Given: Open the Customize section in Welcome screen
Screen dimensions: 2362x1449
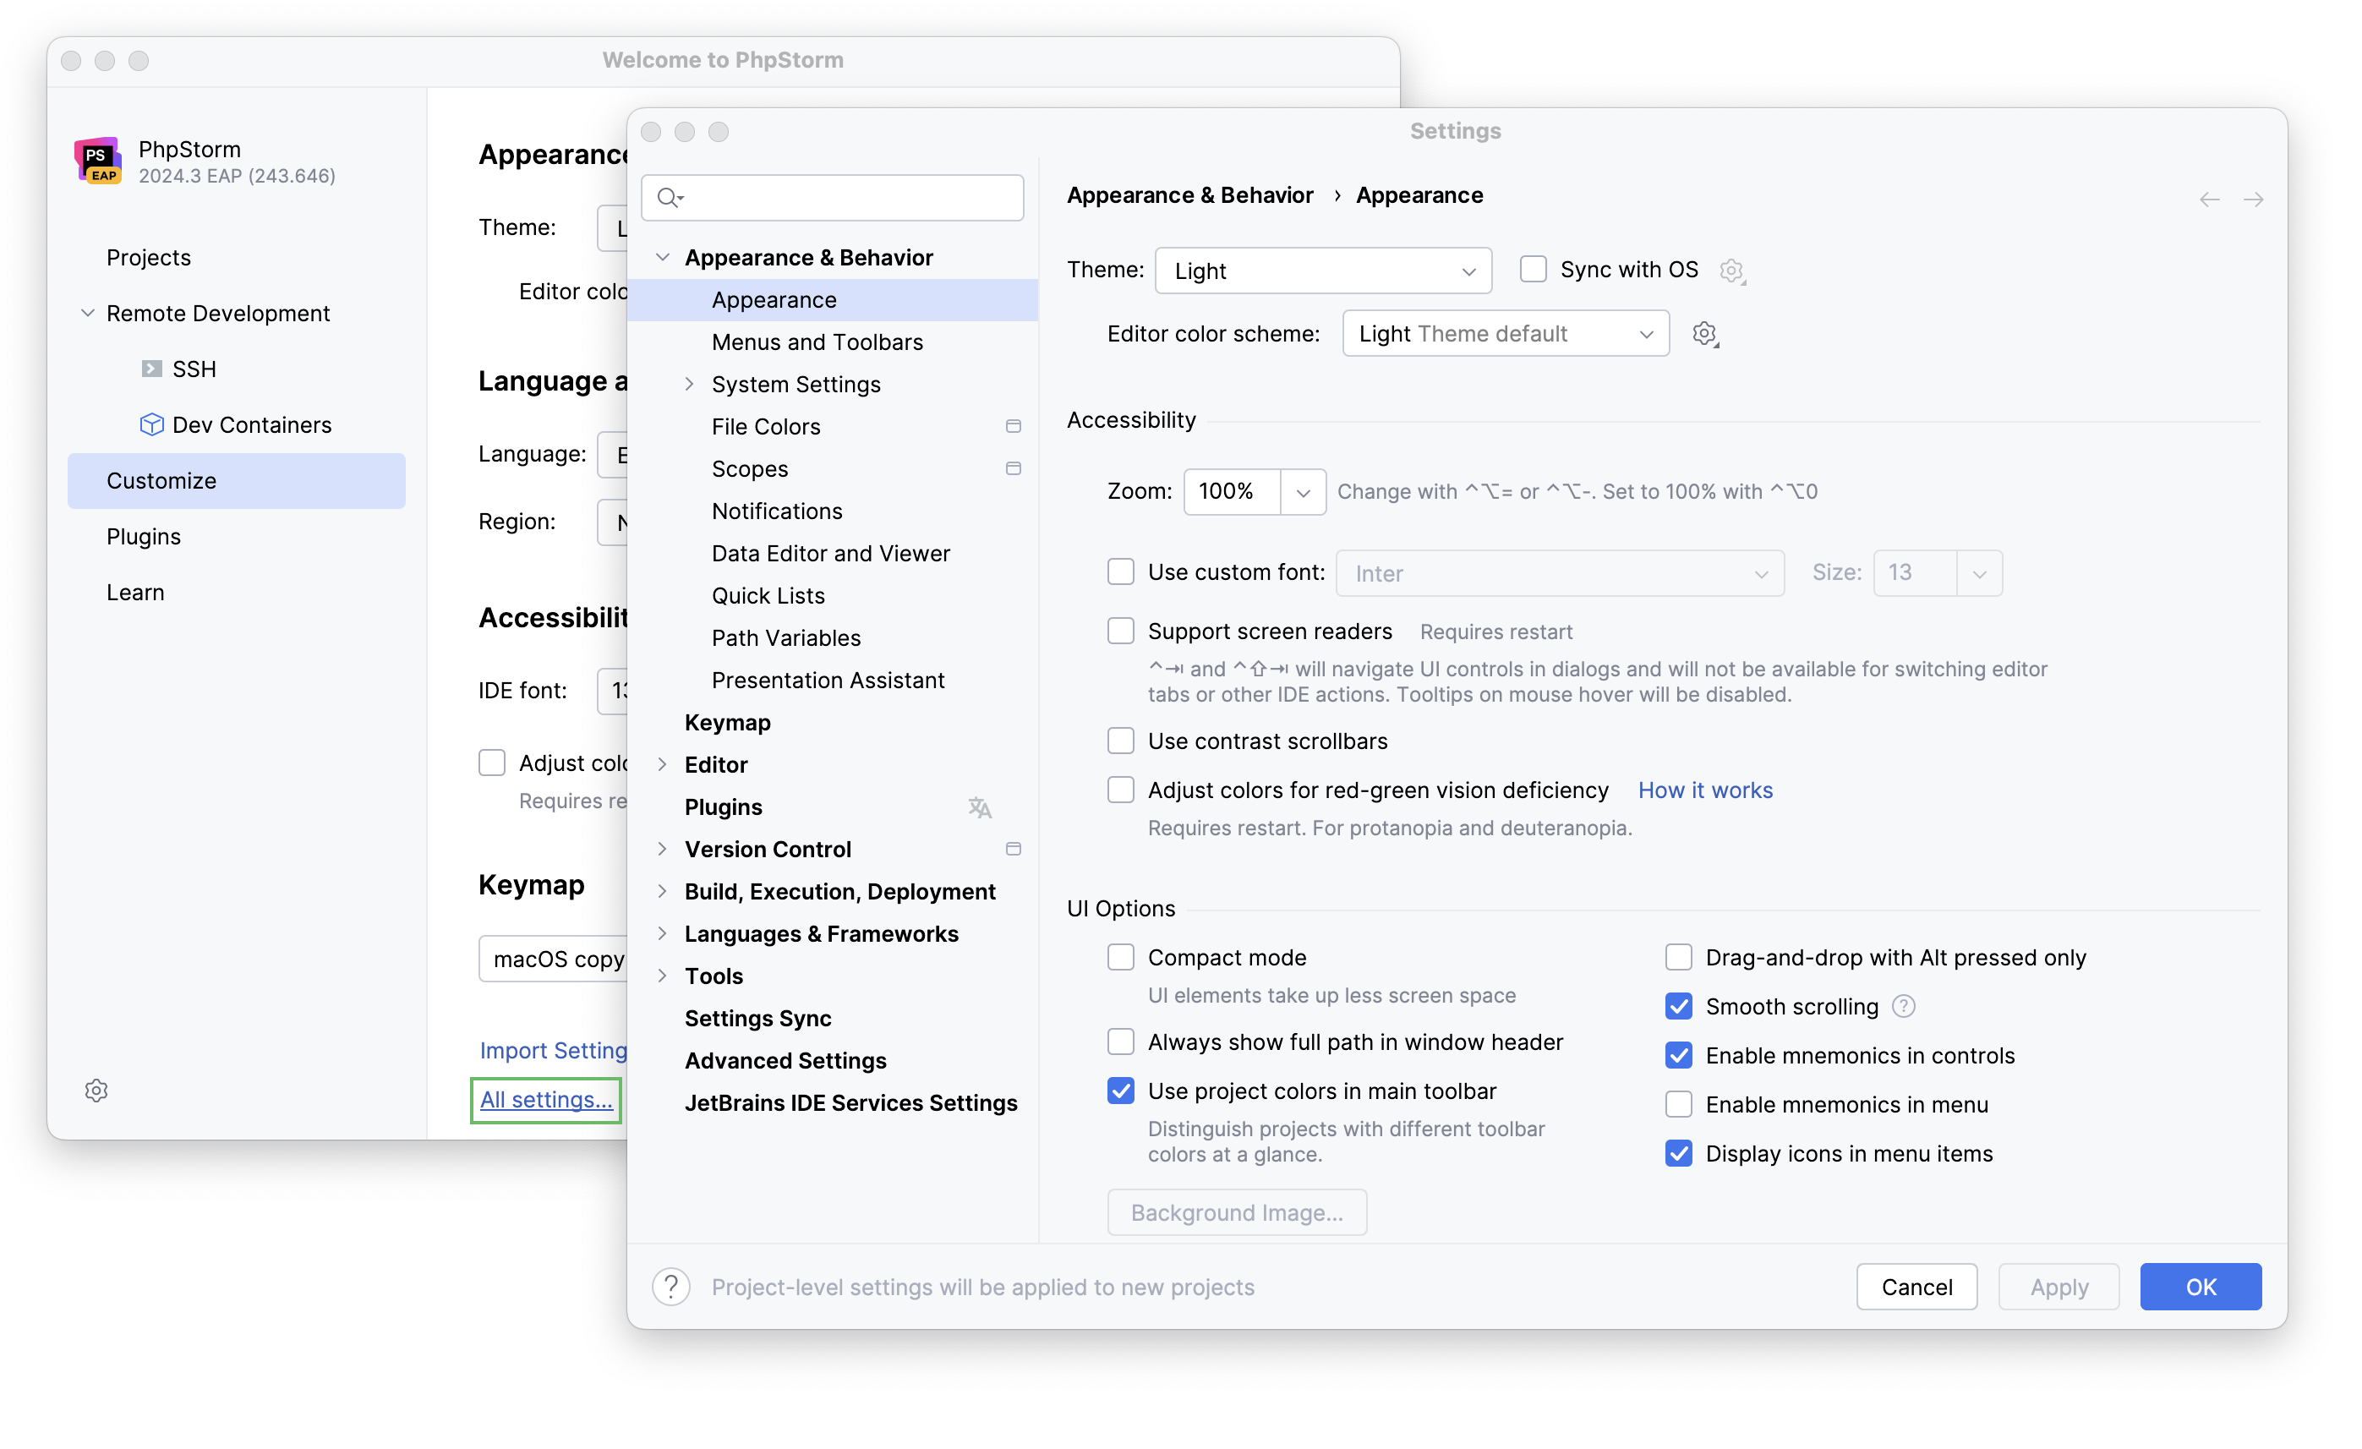Looking at the screenshot, I should 161,480.
